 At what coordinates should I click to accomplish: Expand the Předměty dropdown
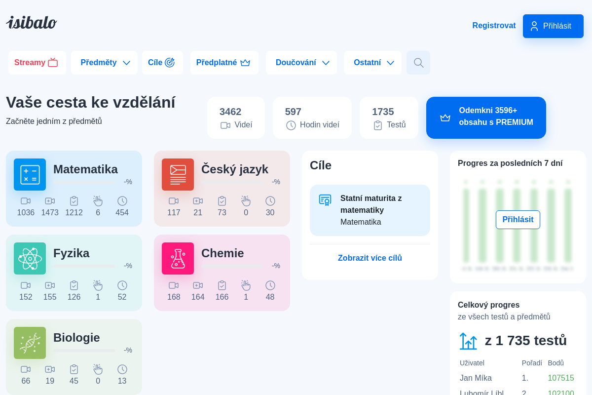(x=104, y=63)
